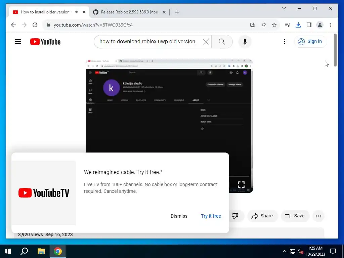Viewport: 344px width, 258px height.
Task: Open more actions ellipsis below video
Action: pos(318,216)
